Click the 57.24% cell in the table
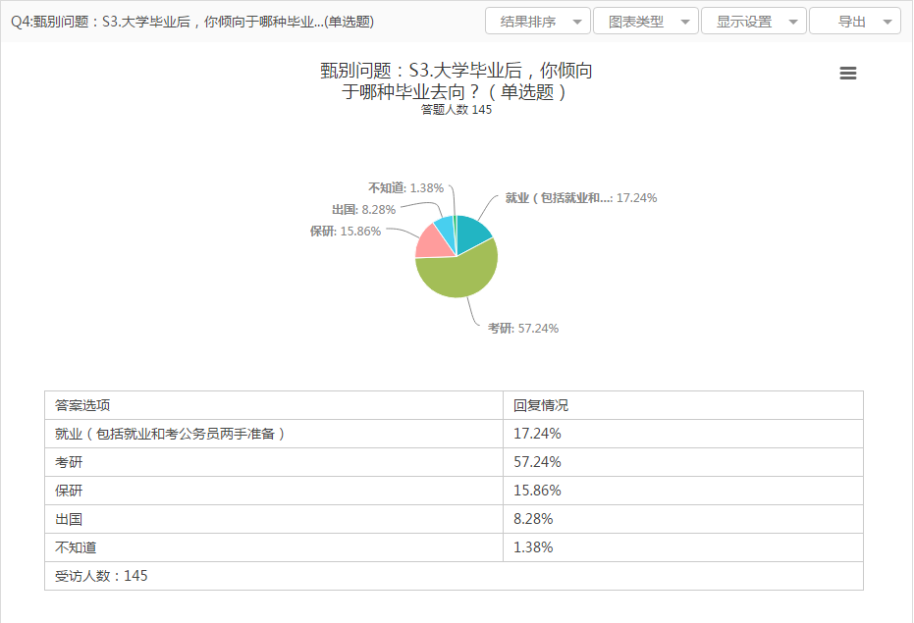914x623 pixels. [x=537, y=462]
